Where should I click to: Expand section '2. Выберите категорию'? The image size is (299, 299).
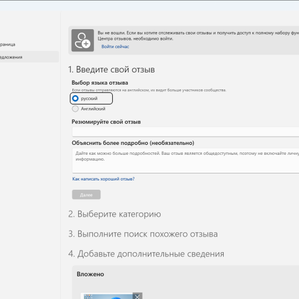pos(114,214)
